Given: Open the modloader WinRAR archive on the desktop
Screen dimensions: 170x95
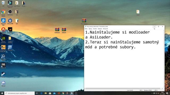Looking at the screenshot, I should tap(57, 30).
